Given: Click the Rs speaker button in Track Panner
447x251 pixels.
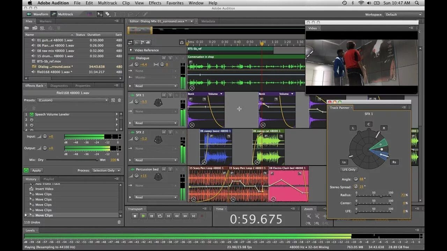Looking at the screenshot, I should click(x=394, y=162).
